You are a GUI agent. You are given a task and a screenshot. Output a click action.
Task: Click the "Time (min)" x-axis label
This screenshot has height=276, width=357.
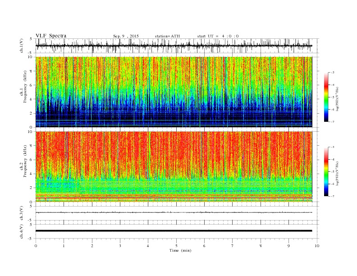180,250
